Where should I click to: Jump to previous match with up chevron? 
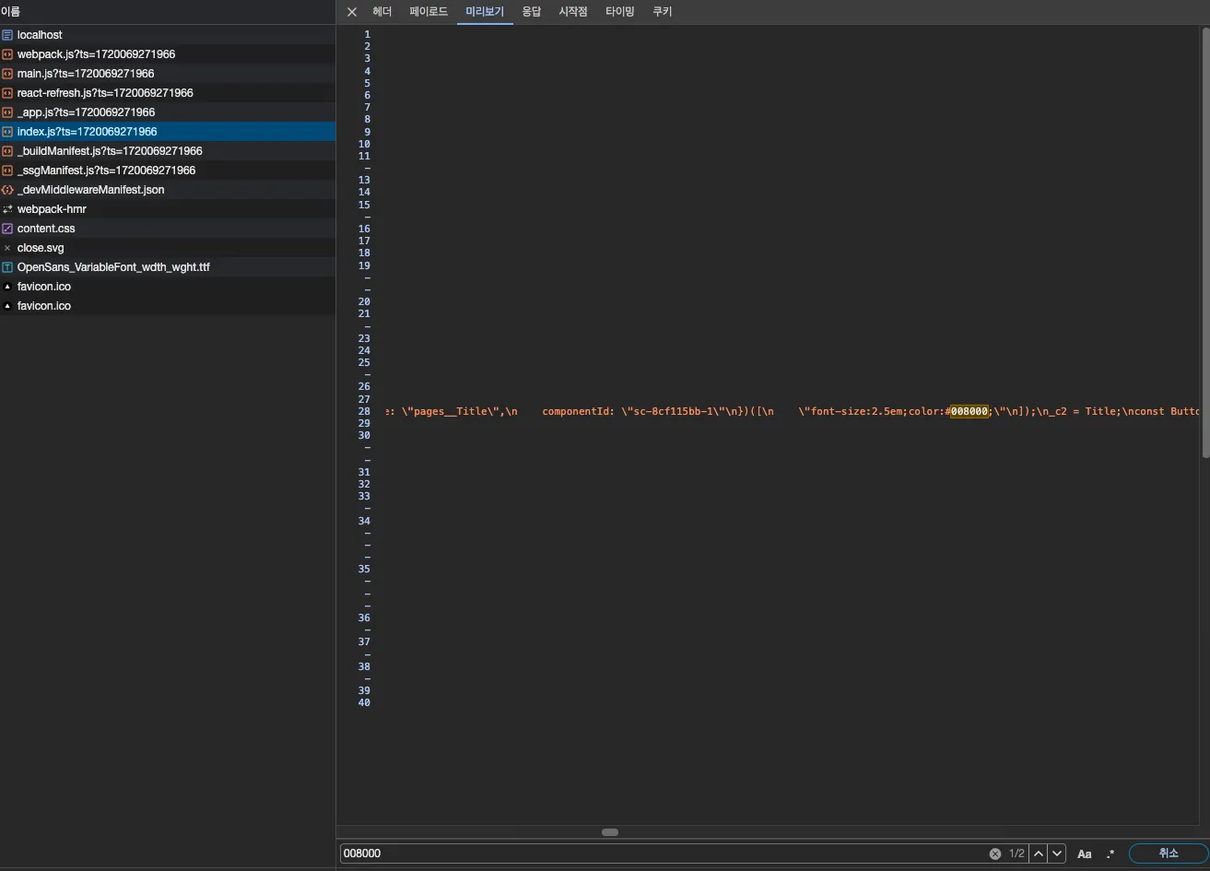point(1038,853)
